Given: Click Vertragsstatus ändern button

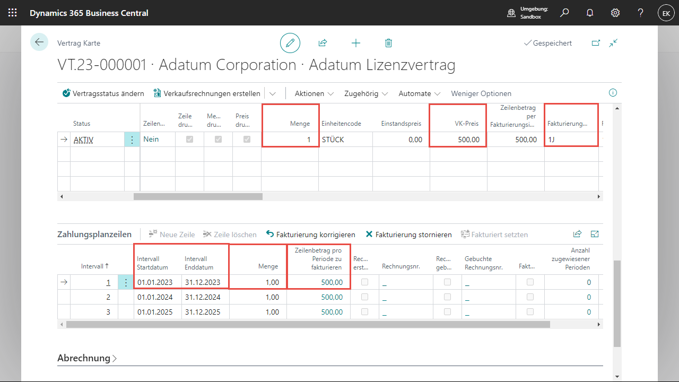Looking at the screenshot, I should [x=103, y=93].
